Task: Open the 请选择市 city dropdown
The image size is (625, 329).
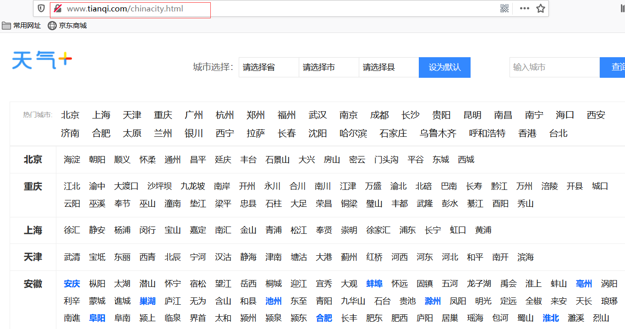Action: pyautogui.click(x=329, y=67)
